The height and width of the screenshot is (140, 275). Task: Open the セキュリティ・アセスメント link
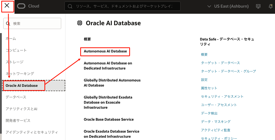(222, 96)
